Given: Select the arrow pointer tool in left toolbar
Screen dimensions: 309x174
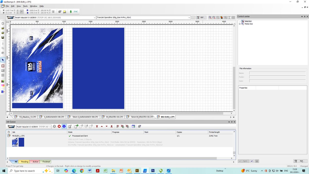Looking at the screenshot, I should 3,60.
